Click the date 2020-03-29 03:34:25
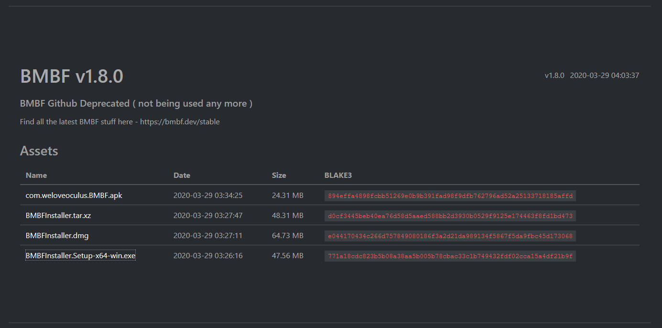662x328 pixels. pyautogui.click(x=208, y=195)
